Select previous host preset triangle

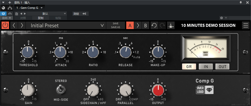(21, 14)
